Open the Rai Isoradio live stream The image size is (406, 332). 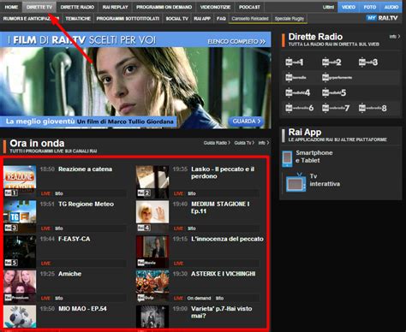[296, 77]
